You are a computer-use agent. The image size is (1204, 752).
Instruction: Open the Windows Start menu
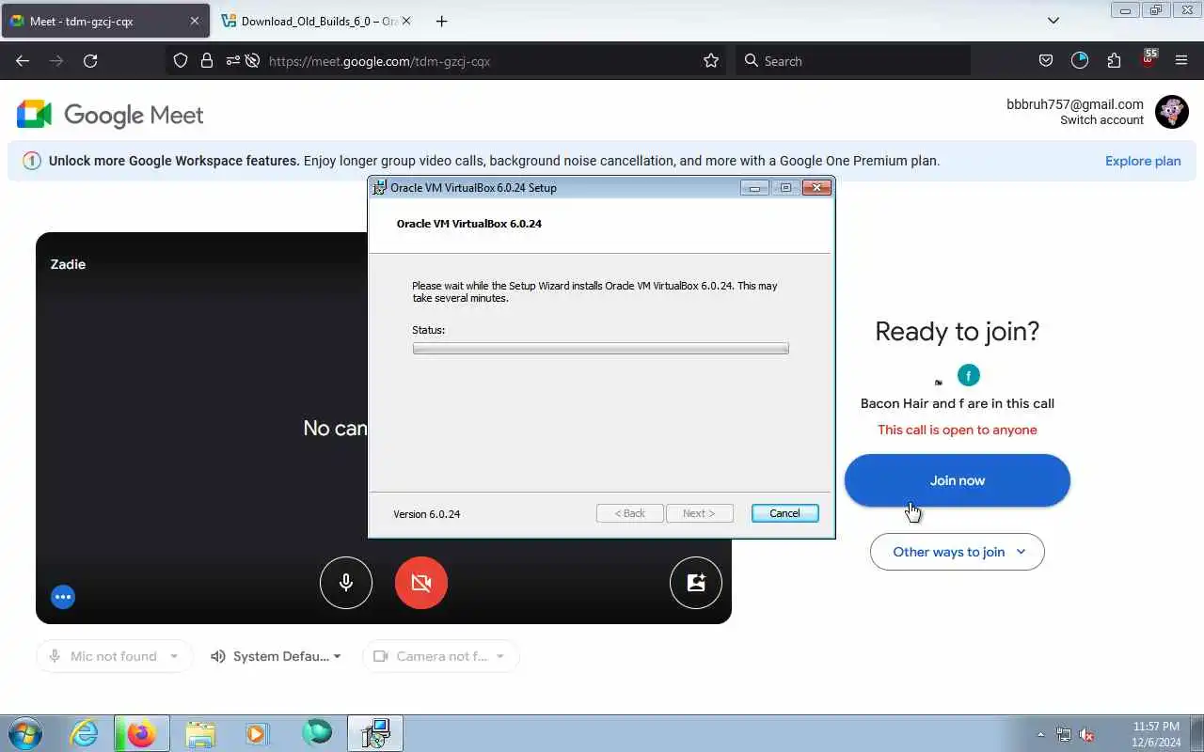pyautogui.click(x=24, y=733)
